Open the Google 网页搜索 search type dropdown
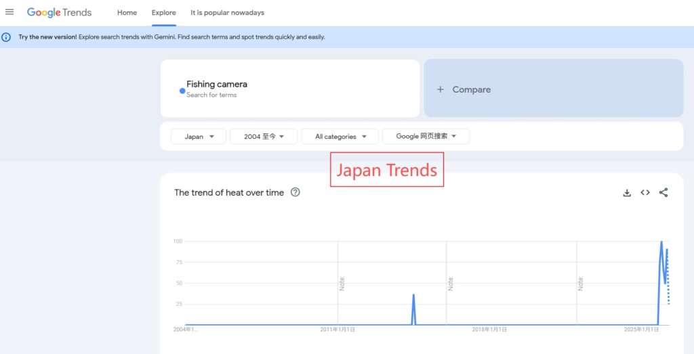This screenshot has width=694, height=354. tap(426, 137)
